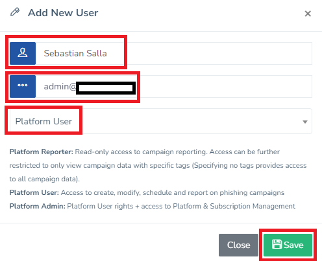Select the Platform User text in role box

coord(43,121)
